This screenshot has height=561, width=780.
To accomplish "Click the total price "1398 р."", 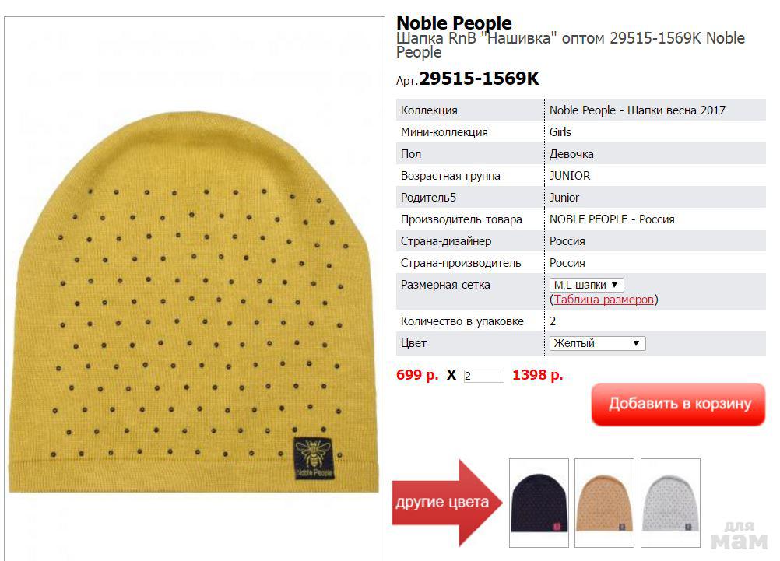I will click(x=537, y=375).
